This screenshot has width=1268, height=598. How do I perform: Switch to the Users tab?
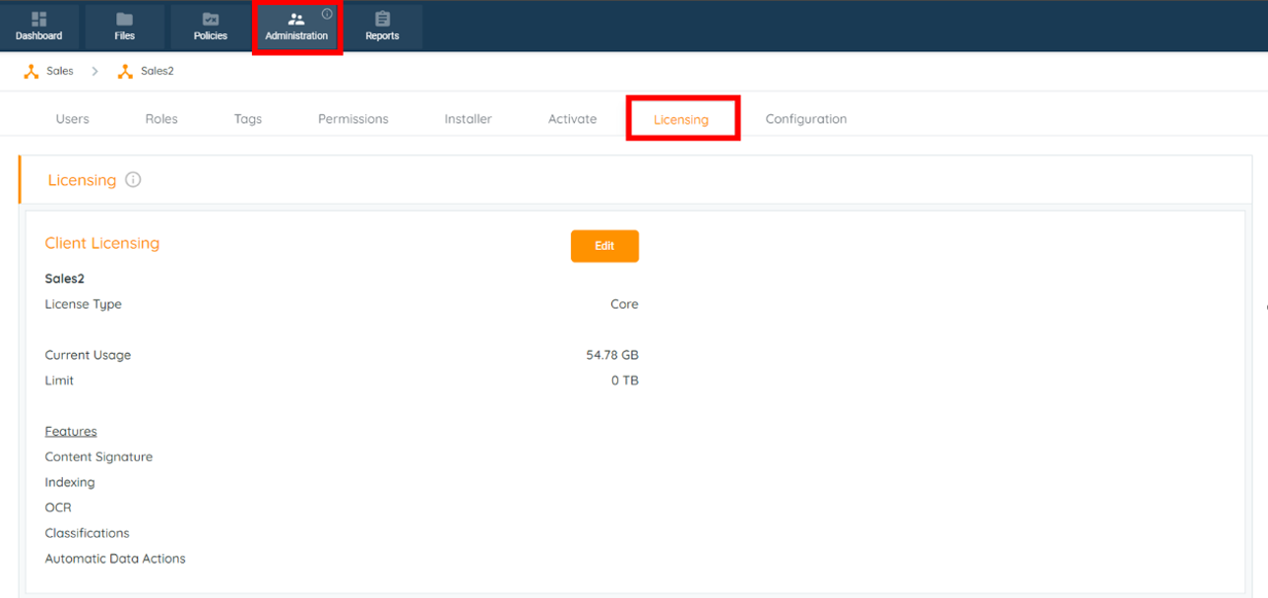(72, 119)
